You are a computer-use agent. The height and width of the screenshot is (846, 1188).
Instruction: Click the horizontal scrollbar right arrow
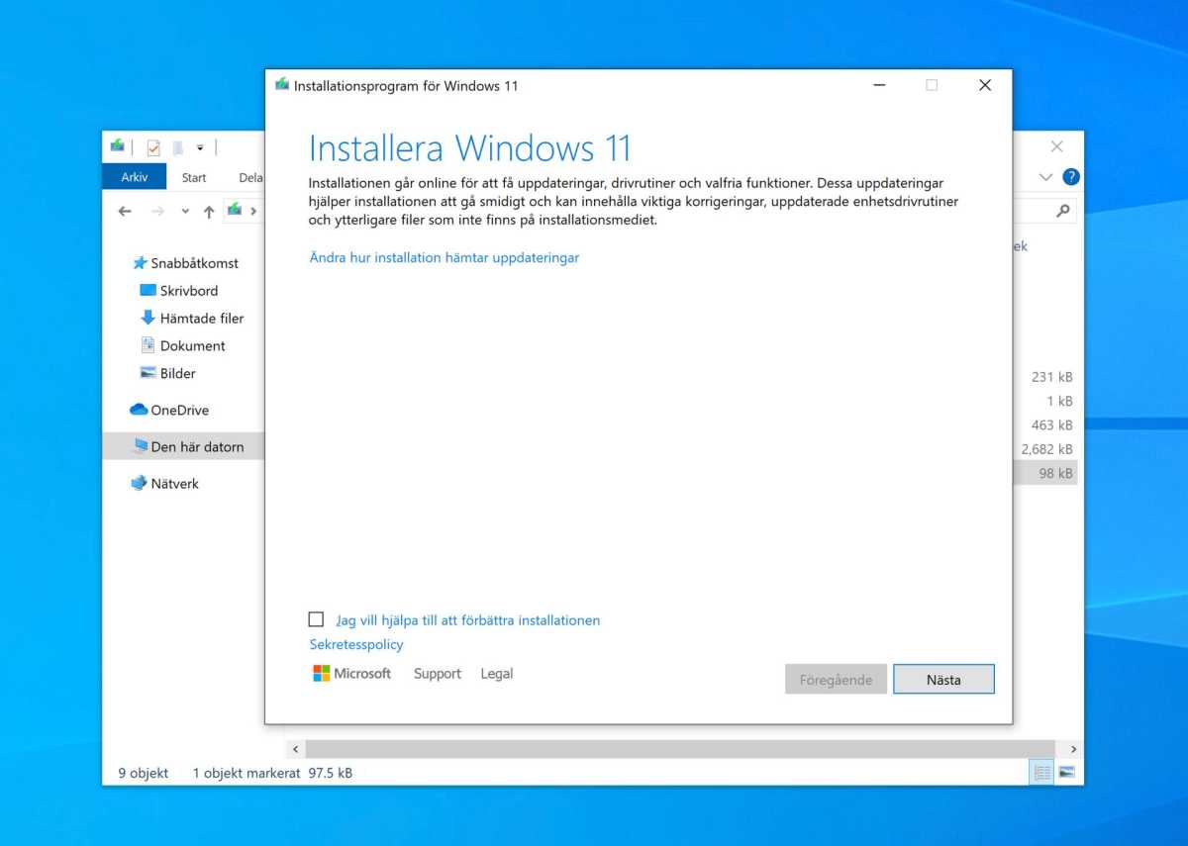(x=1074, y=749)
